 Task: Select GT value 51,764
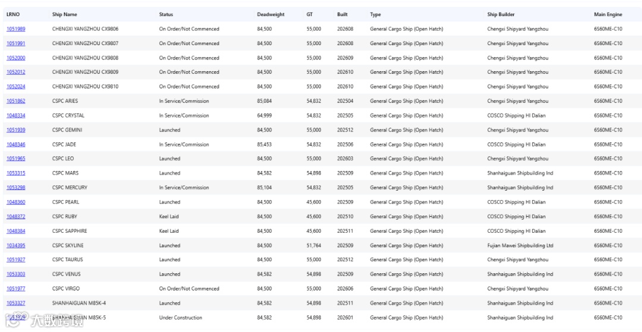pos(314,245)
